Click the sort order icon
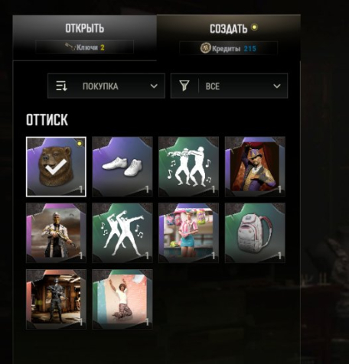This screenshot has height=364, width=349. point(61,86)
